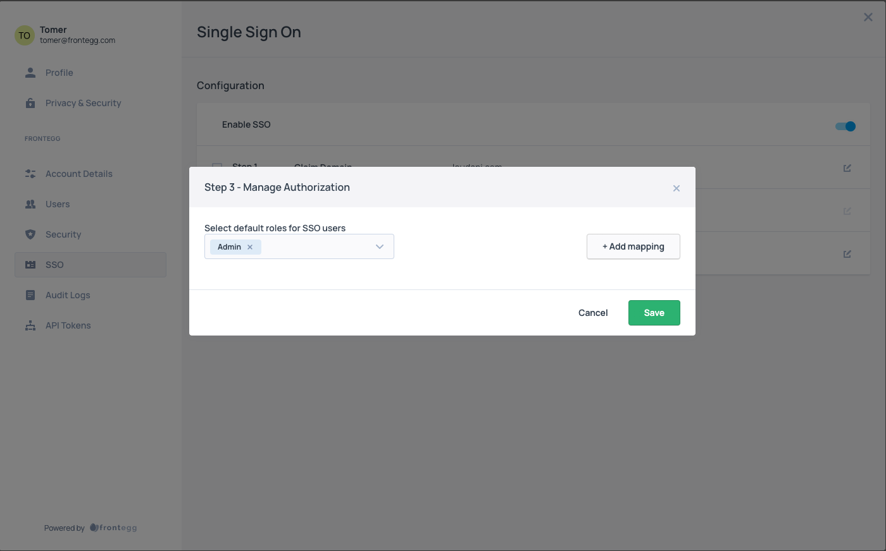
Task: Open the Security section
Action: coord(90,234)
